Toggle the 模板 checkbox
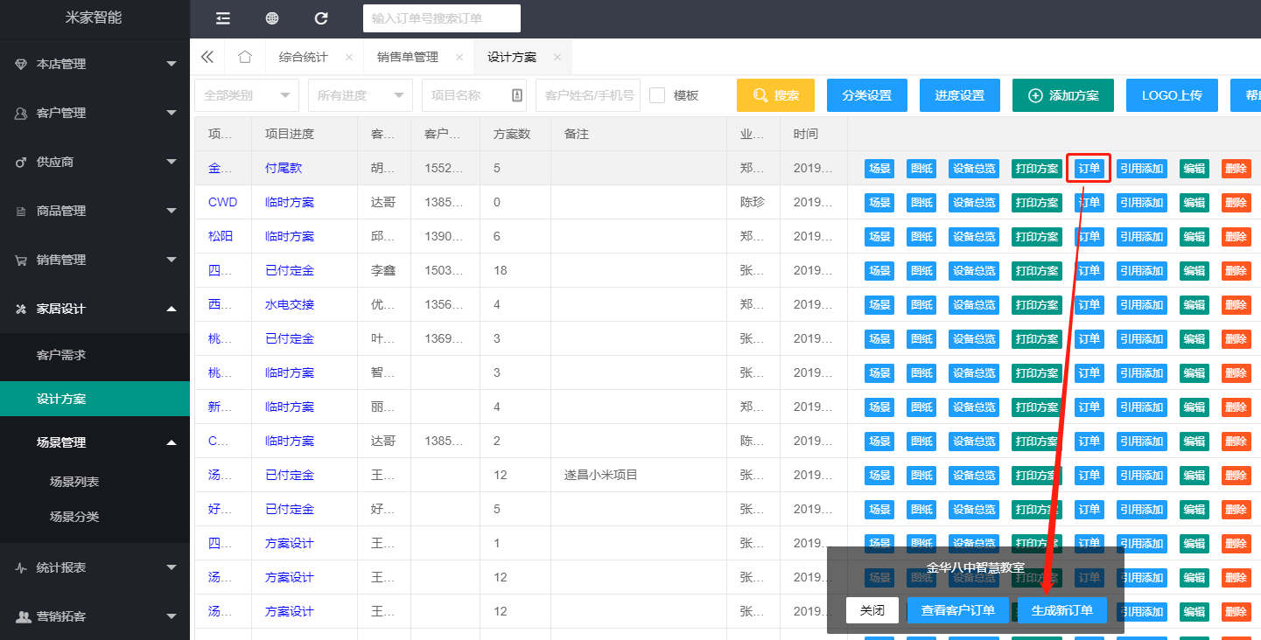This screenshot has height=640, width=1261. pos(657,95)
